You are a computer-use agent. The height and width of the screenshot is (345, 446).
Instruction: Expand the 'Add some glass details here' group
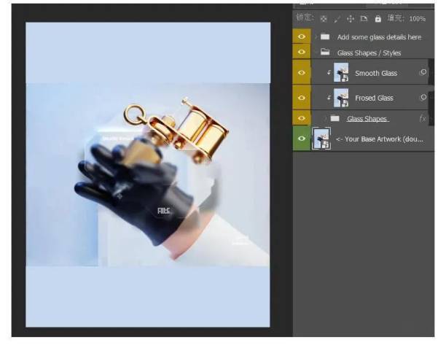(316, 36)
